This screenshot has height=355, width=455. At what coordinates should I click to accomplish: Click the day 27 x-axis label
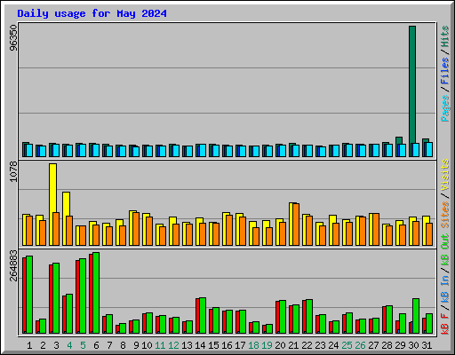[373, 345]
